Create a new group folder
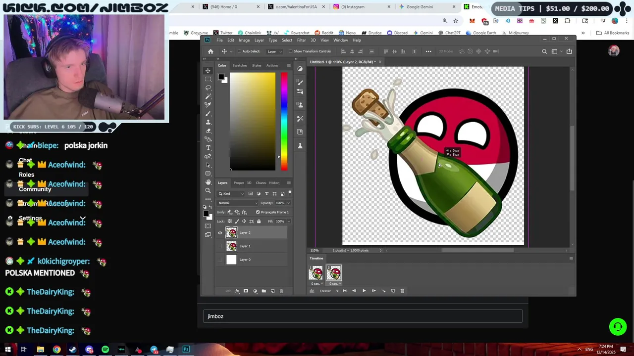The width and height of the screenshot is (634, 356). 264,291
